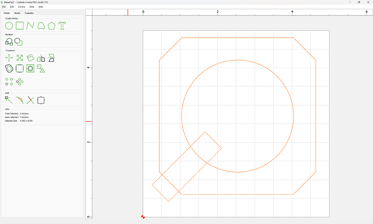This screenshot has width=373, height=224.
Task: Open the Move transform tool
Action: point(9,58)
